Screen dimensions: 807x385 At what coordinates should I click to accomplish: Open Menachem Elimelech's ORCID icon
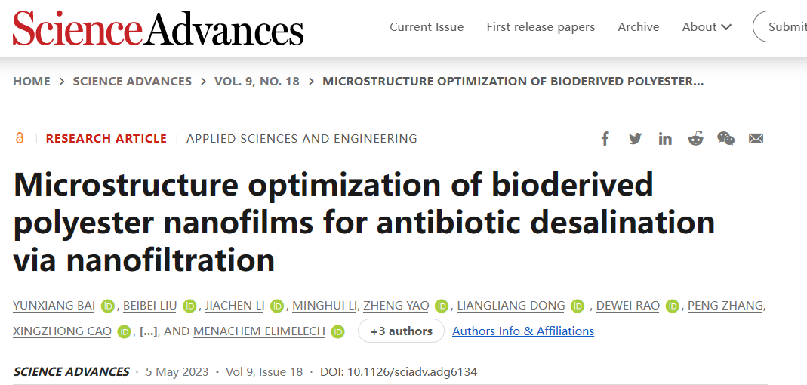337,332
